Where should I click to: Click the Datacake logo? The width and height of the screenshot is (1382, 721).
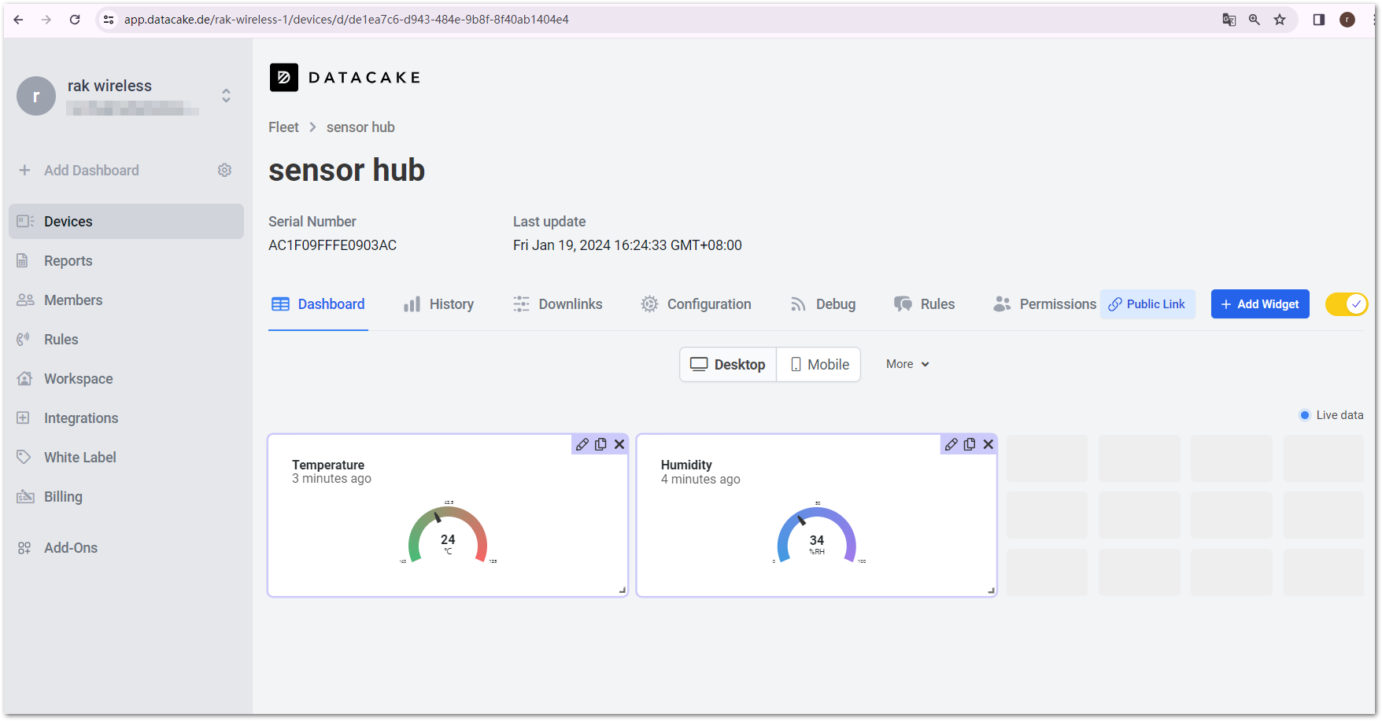(x=345, y=77)
